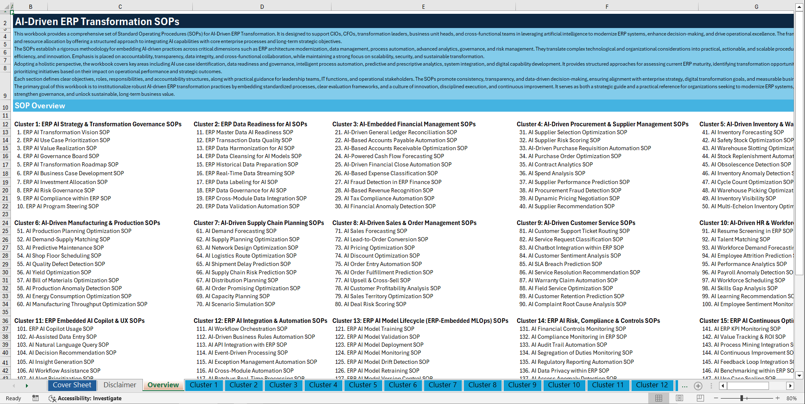Switch to Cluster 10 sheet tab
This screenshot has height=404, width=805.
(x=564, y=385)
